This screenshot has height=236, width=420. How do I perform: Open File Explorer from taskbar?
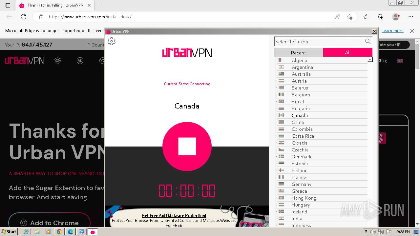click(37, 232)
